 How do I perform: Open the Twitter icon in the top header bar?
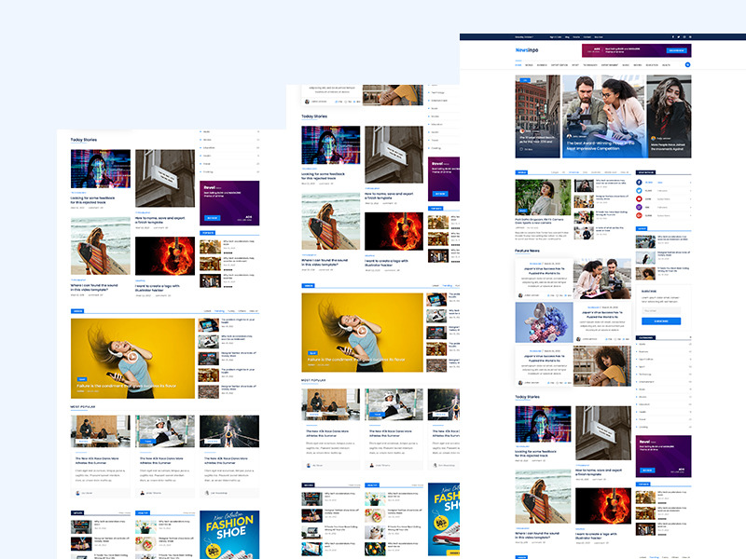click(x=680, y=37)
